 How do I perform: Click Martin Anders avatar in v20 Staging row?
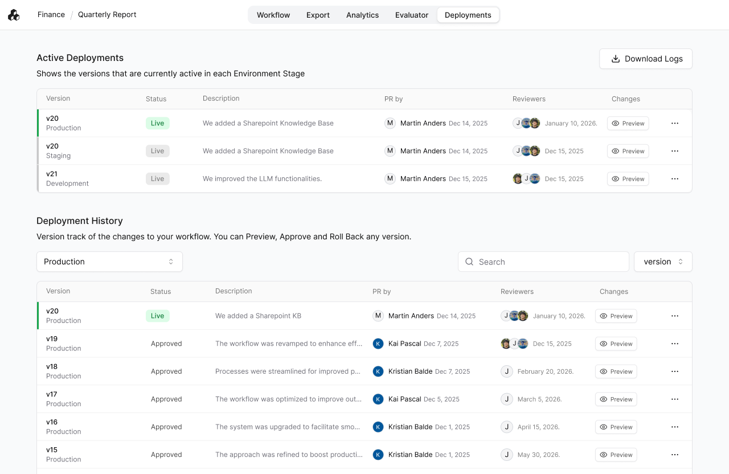click(x=390, y=151)
